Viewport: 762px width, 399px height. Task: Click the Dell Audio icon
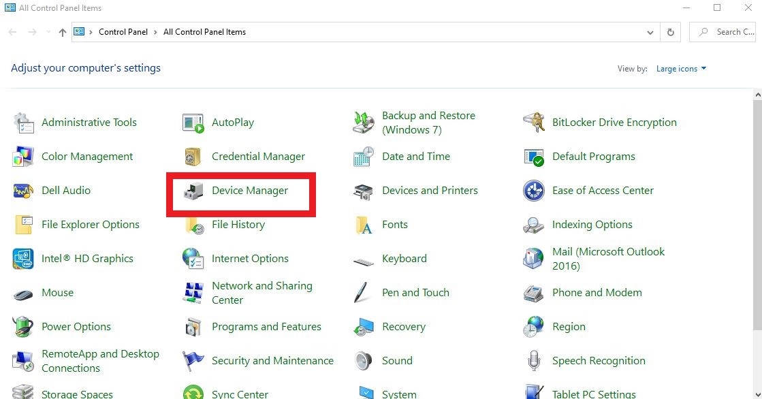pos(23,191)
